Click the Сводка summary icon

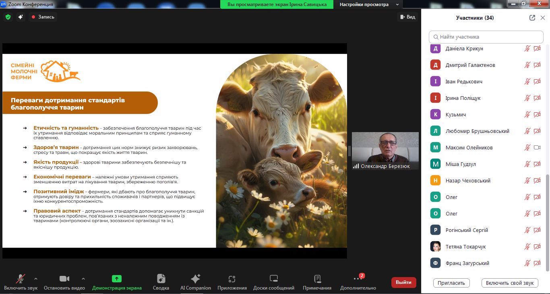[161, 279]
